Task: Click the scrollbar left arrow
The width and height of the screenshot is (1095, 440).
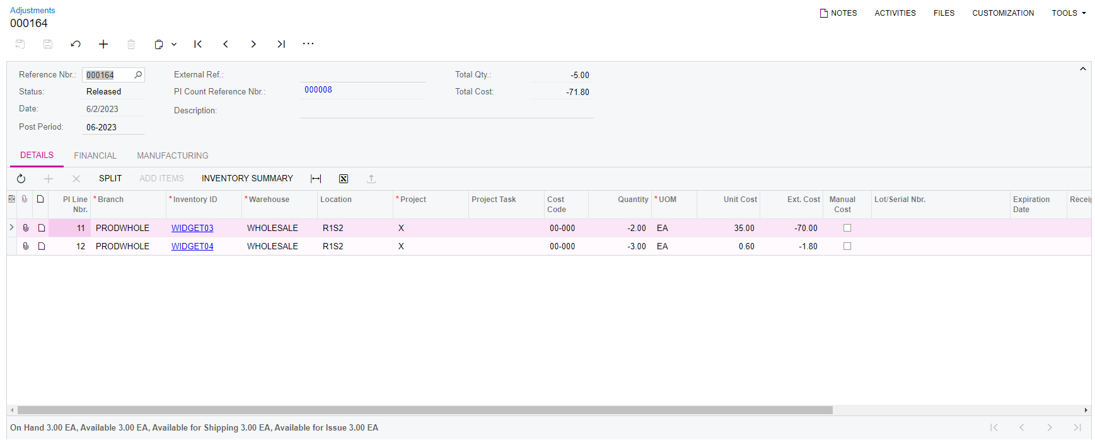Action: pos(12,410)
